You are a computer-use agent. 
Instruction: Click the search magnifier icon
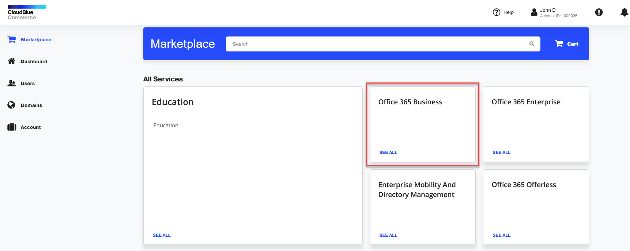tap(532, 44)
